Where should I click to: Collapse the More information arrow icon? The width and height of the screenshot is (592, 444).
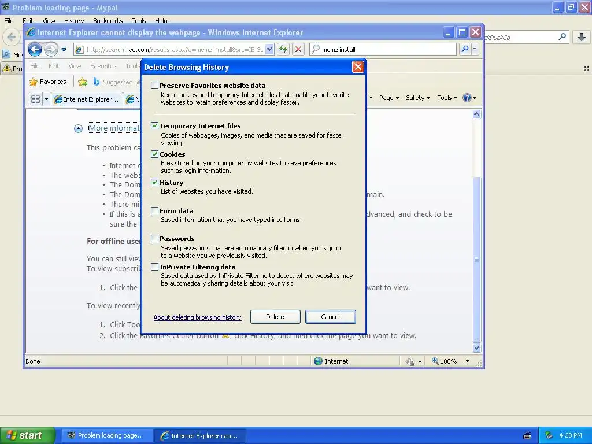[78, 129]
